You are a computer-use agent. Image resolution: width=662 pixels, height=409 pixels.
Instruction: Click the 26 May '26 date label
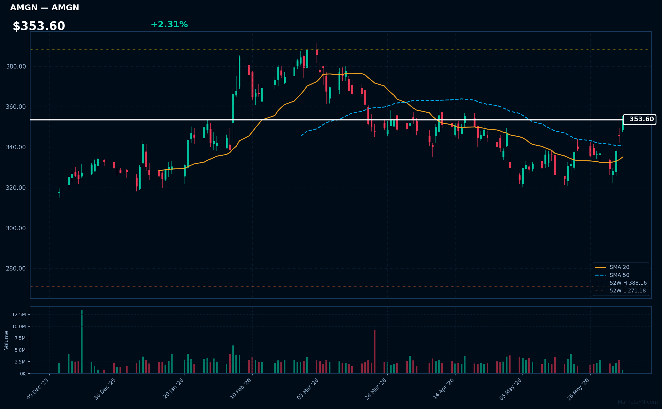(x=578, y=389)
